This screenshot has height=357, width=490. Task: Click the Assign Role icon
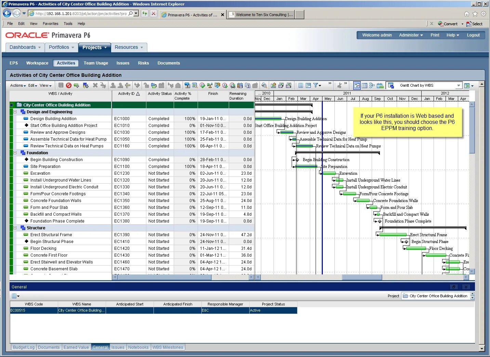pyautogui.click(x=120, y=85)
